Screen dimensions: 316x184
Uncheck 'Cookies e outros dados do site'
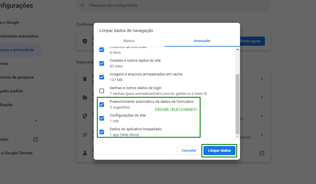tap(102, 63)
